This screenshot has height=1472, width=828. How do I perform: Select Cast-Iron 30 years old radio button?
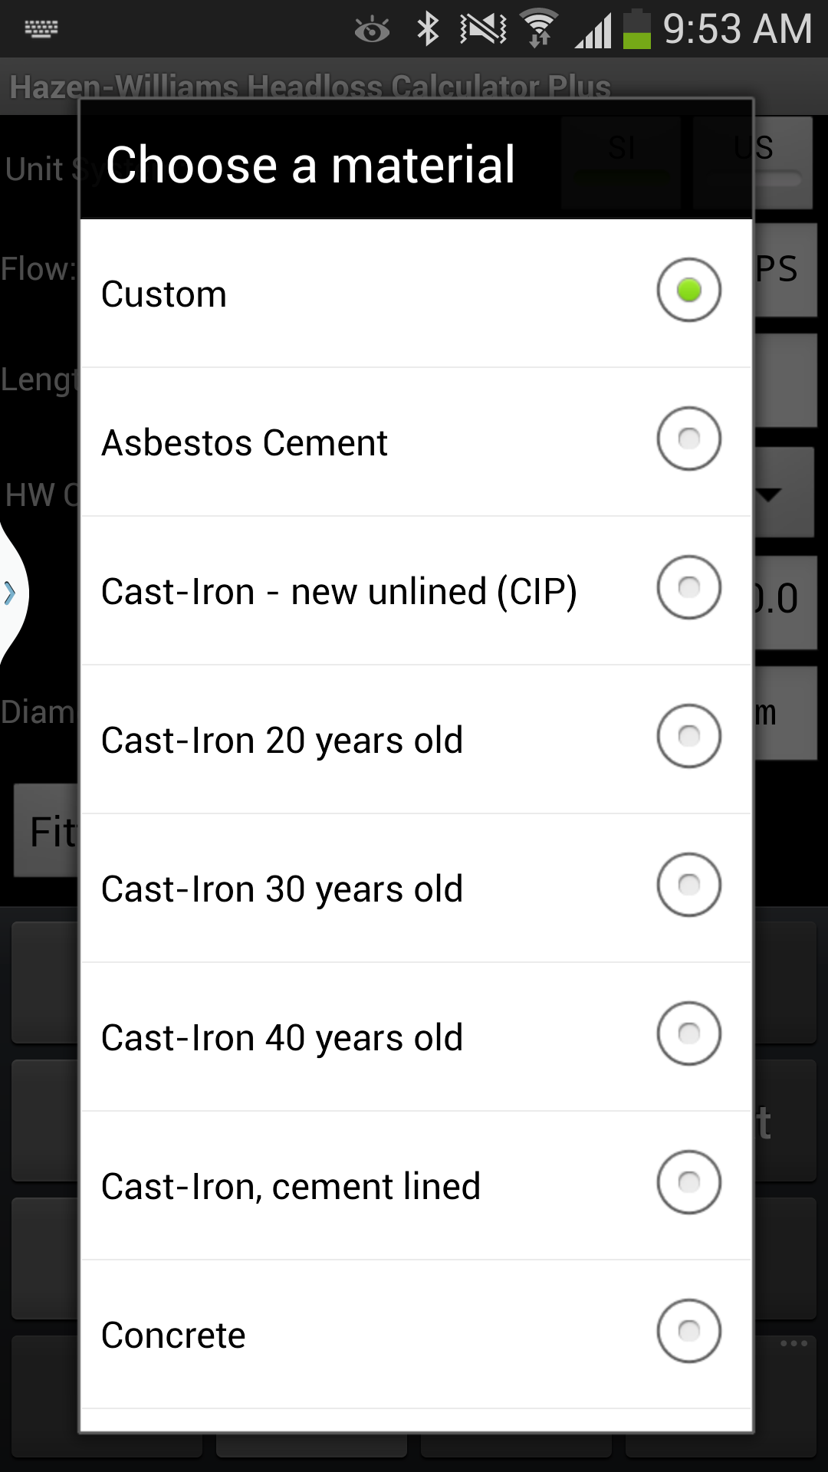pos(688,885)
